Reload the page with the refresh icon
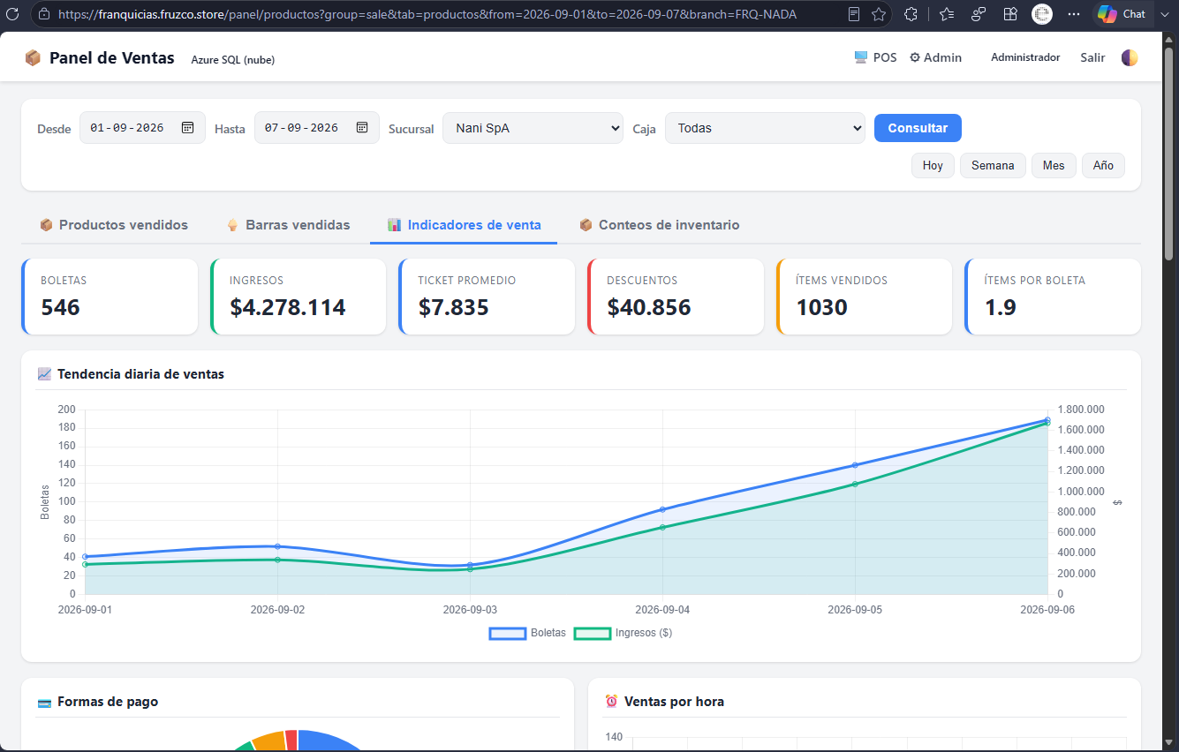This screenshot has width=1179, height=752. [x=12, y=14]
